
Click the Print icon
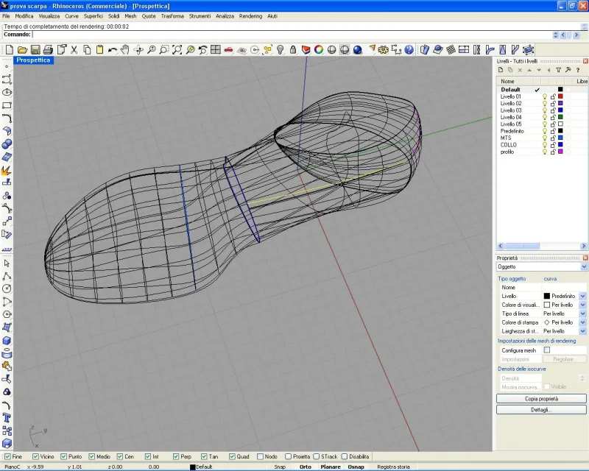click(x=48, y=49)
